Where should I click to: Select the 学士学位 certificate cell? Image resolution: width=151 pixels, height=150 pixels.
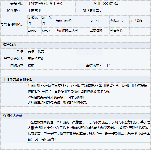click(x=116, y=31)
